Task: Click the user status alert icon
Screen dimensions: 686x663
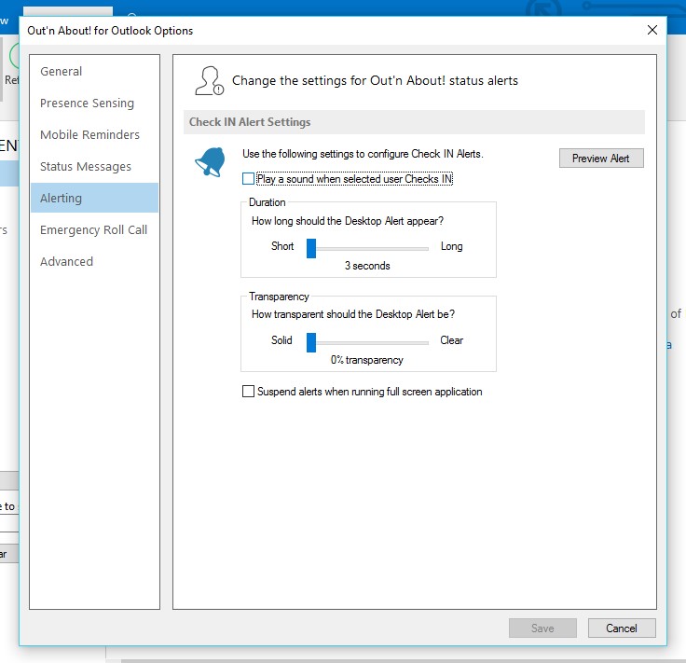Action: point(209,80)
